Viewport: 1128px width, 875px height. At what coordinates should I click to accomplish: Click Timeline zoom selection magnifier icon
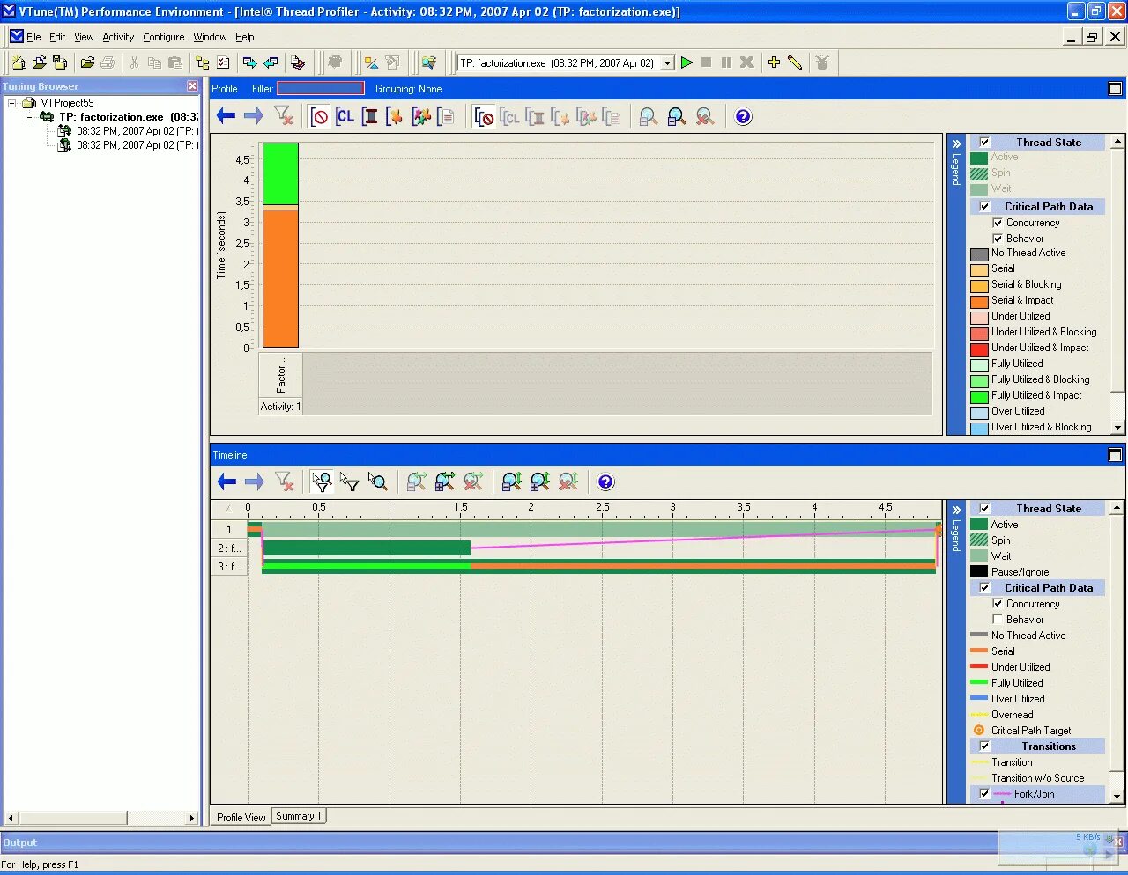point(378,482)
